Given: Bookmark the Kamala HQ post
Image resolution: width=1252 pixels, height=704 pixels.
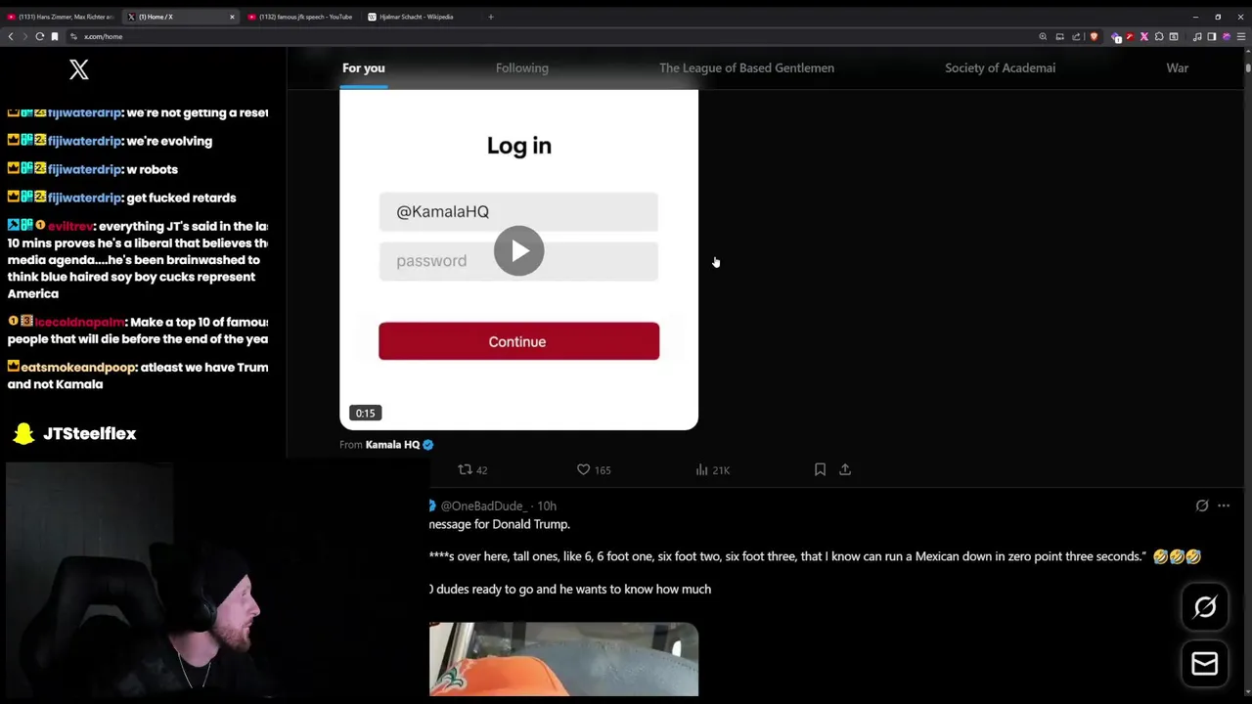Looking at the screenshot, I should pos(820,470).
